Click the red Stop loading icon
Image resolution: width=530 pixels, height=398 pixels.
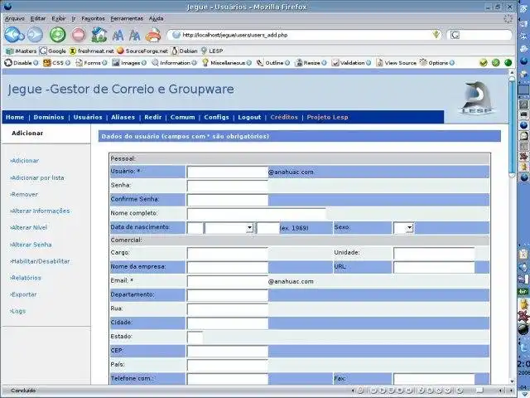point(79,35)
